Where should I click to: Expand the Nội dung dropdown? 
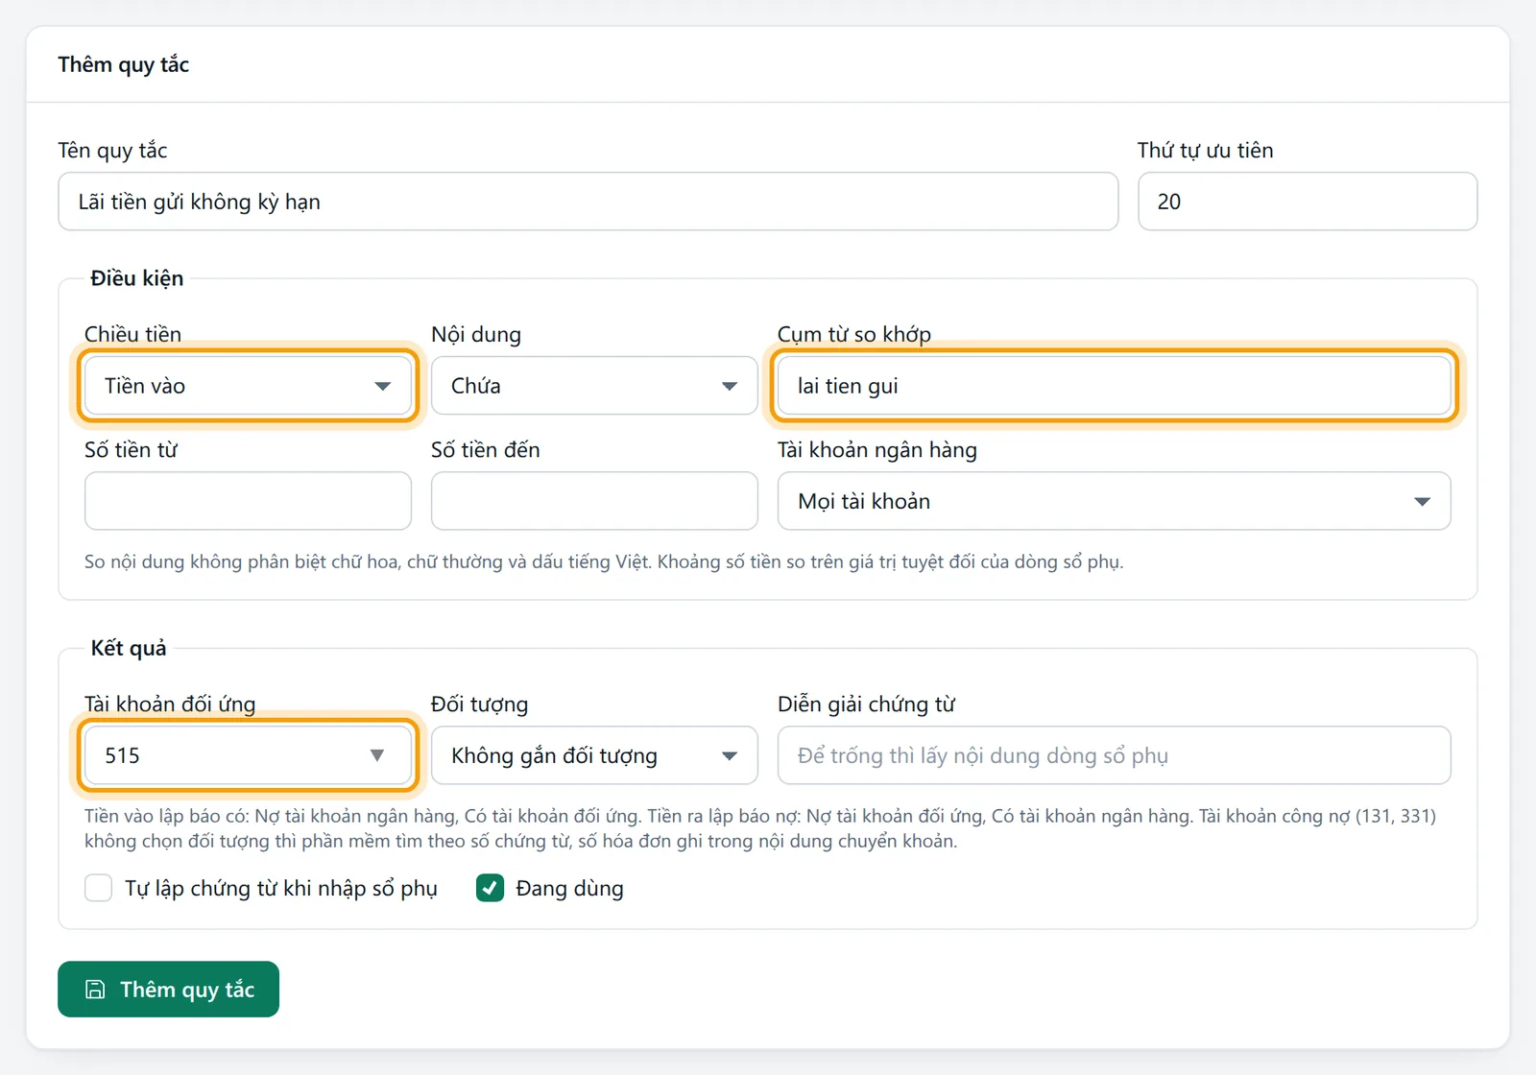pyautogui.click(x=594, y=386)
